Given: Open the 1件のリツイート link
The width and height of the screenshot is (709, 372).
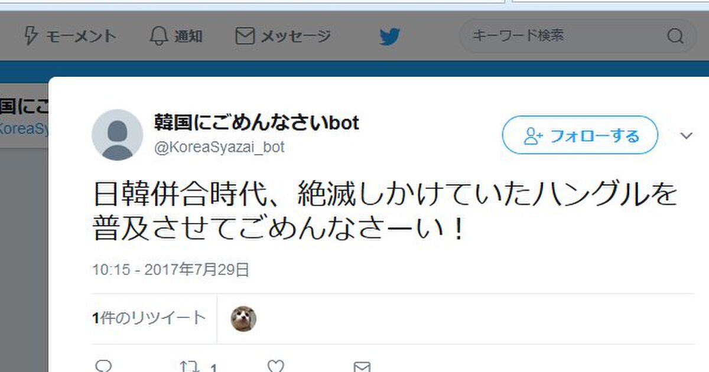Looking at the screenshot, I should pos(149,318).
